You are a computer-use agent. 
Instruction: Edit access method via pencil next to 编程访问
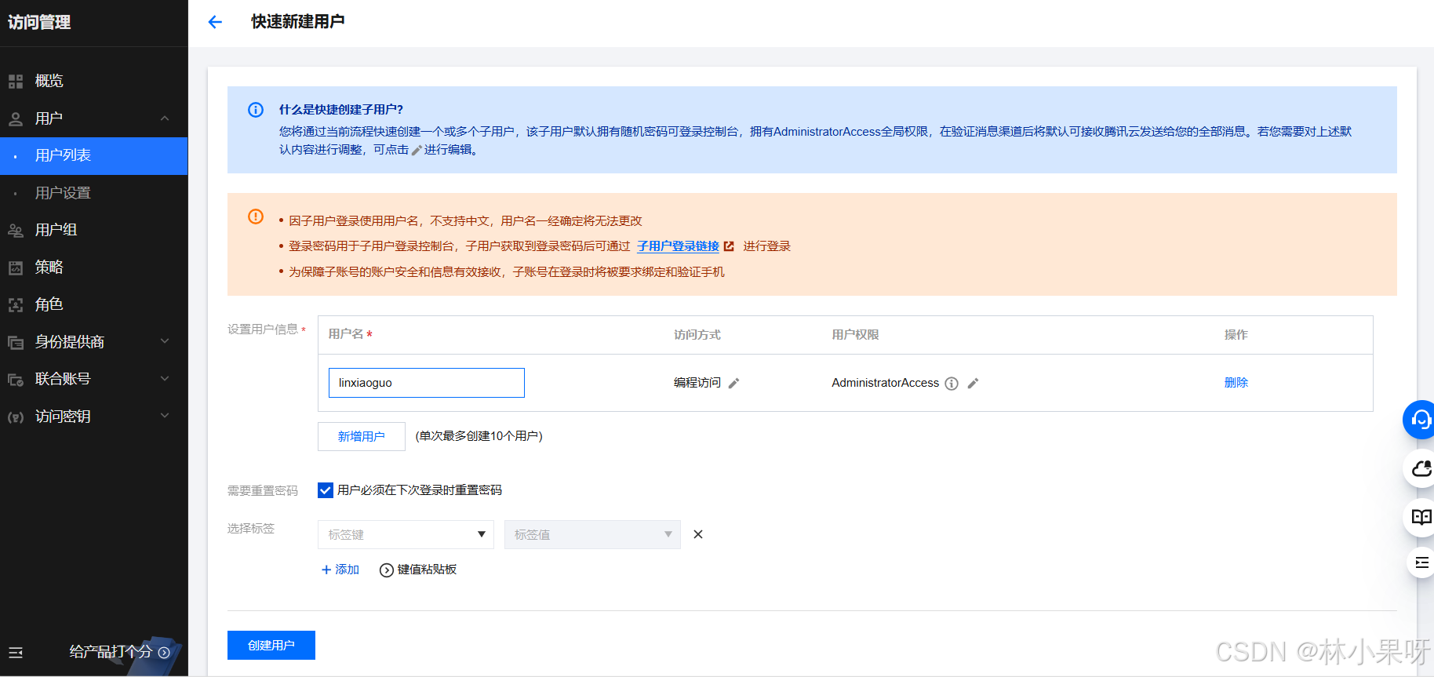coord(733,383)
